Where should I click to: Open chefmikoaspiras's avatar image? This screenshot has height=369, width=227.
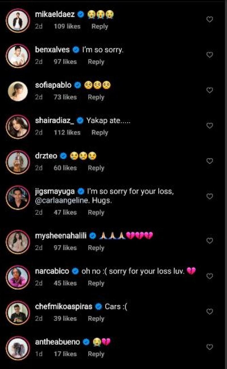click(x=18, y=309)
